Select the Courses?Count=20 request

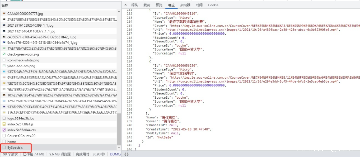coord(21,136)
